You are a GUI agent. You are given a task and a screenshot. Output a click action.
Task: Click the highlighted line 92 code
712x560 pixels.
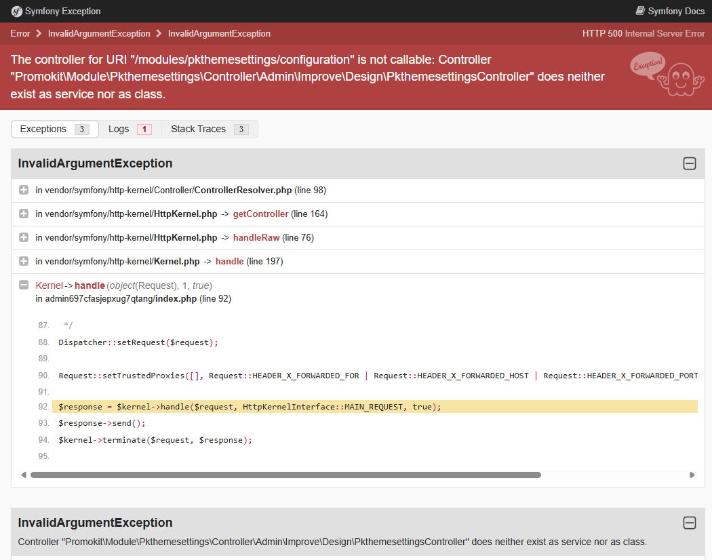tap(374, 407)
